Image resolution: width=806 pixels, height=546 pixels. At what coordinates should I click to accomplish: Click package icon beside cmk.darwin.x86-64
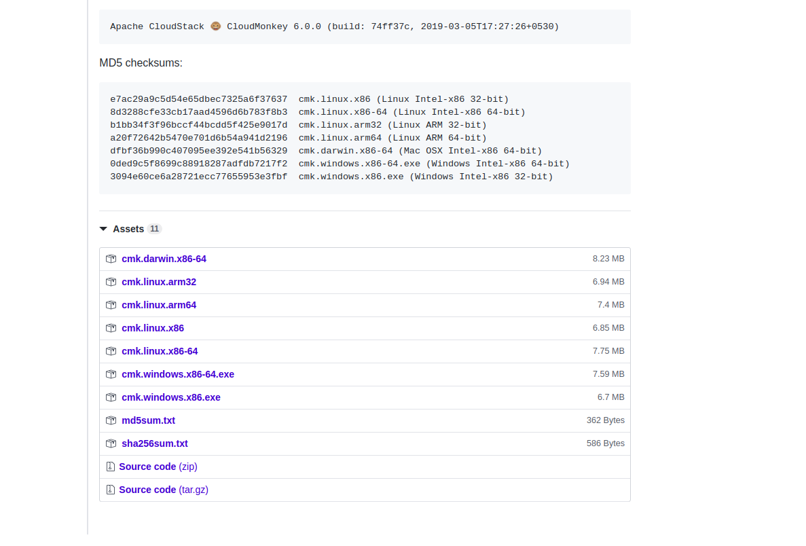[111, 259]
